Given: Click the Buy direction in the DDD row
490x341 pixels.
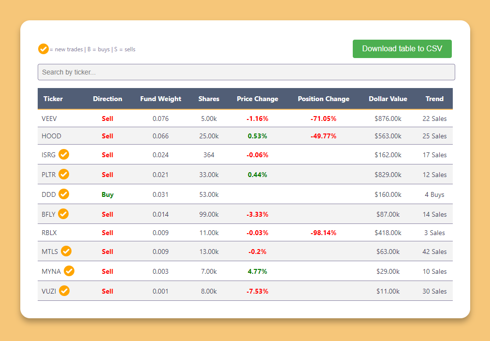Looking at the screenshot, I should click(107, 194).
